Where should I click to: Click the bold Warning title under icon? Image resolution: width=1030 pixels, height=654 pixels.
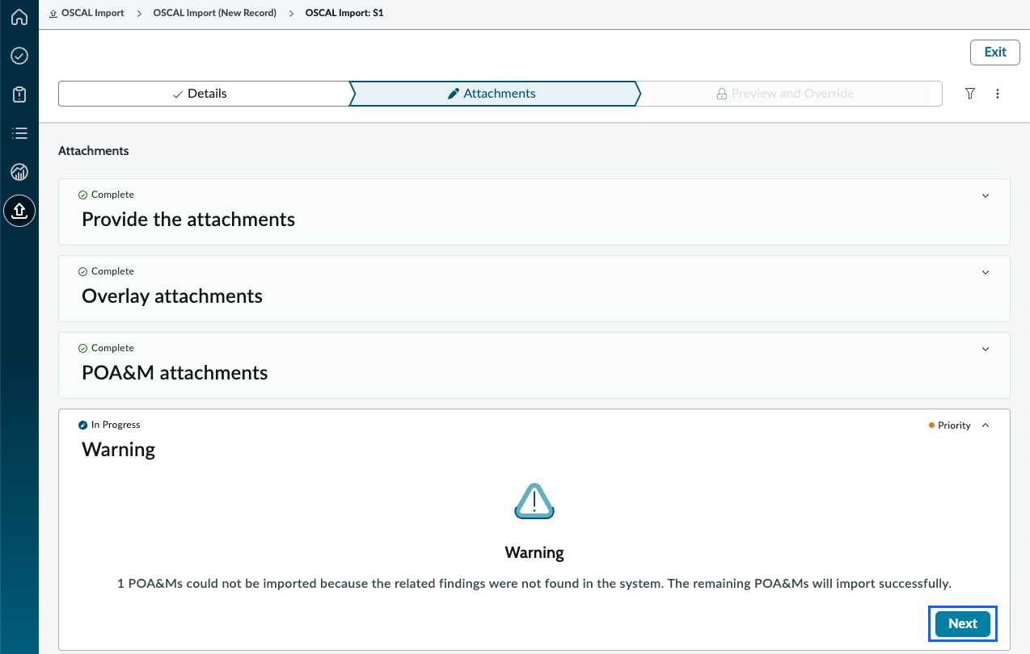tap(534, 553)
